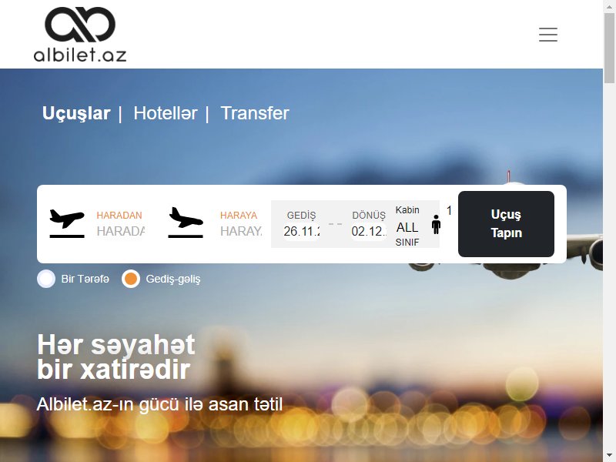The image size is (616, 462).
Task: Click the HARADAN origin input field
Action: coord(121,231)
